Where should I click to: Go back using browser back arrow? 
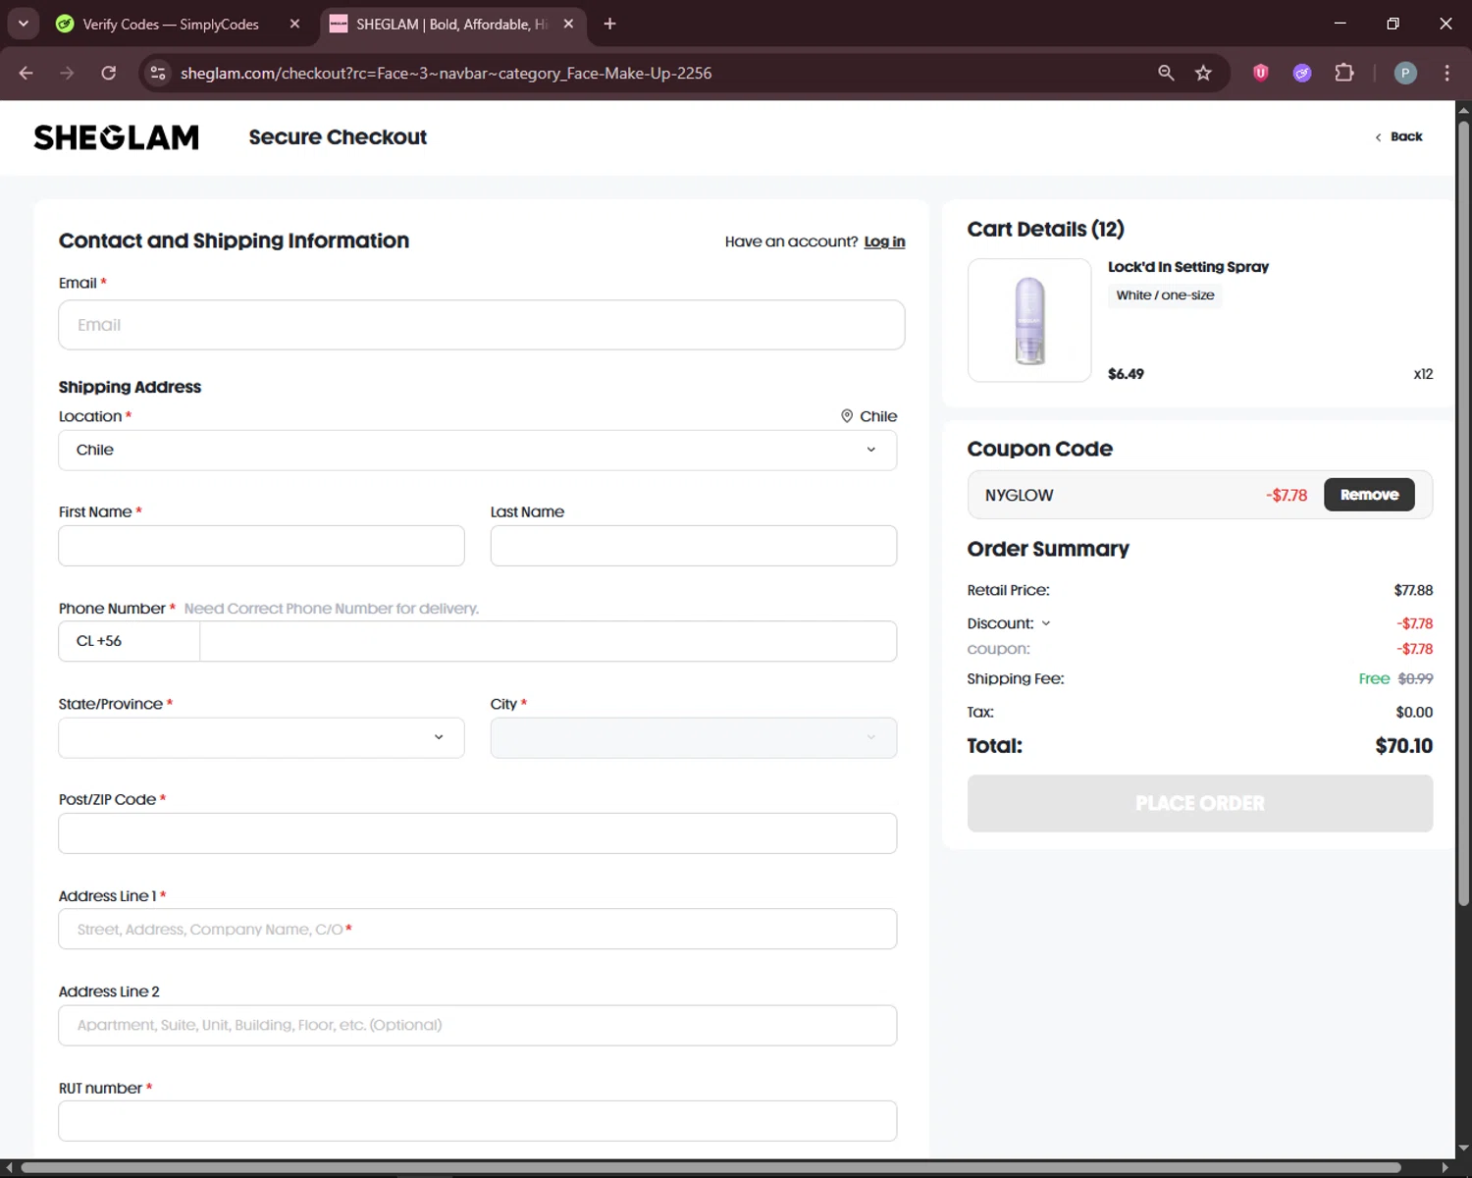coord(26,73)
